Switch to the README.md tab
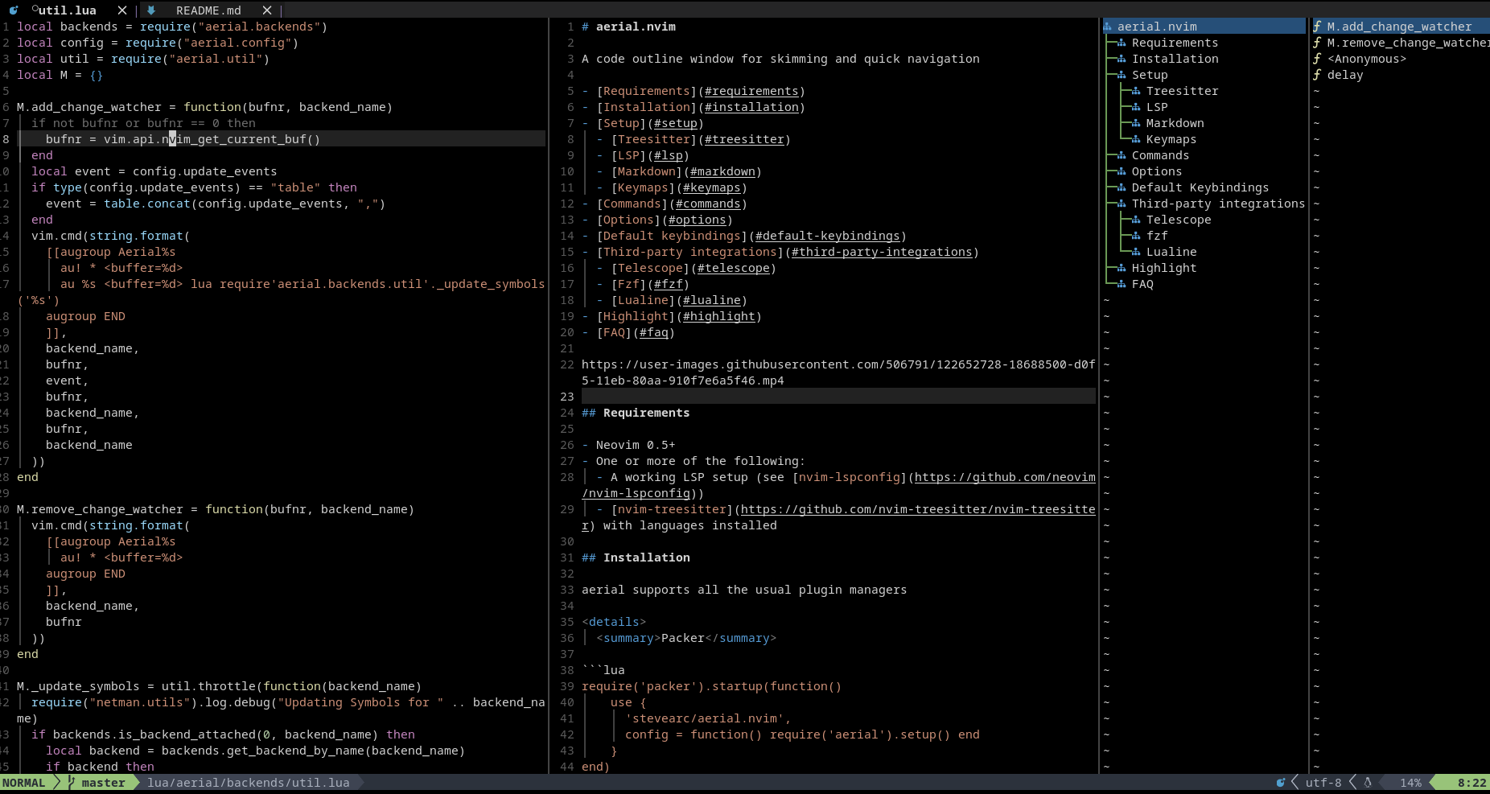The image size is (1490, 794). pyautogui.click(x=206, y=10)
